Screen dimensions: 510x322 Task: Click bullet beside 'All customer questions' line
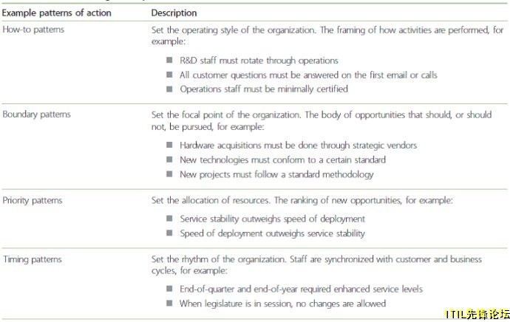[x=169, y=75]
